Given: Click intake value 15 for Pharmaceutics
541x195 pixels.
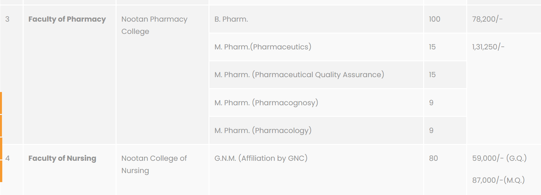Looking at the screenshot, I should (432, 47).
